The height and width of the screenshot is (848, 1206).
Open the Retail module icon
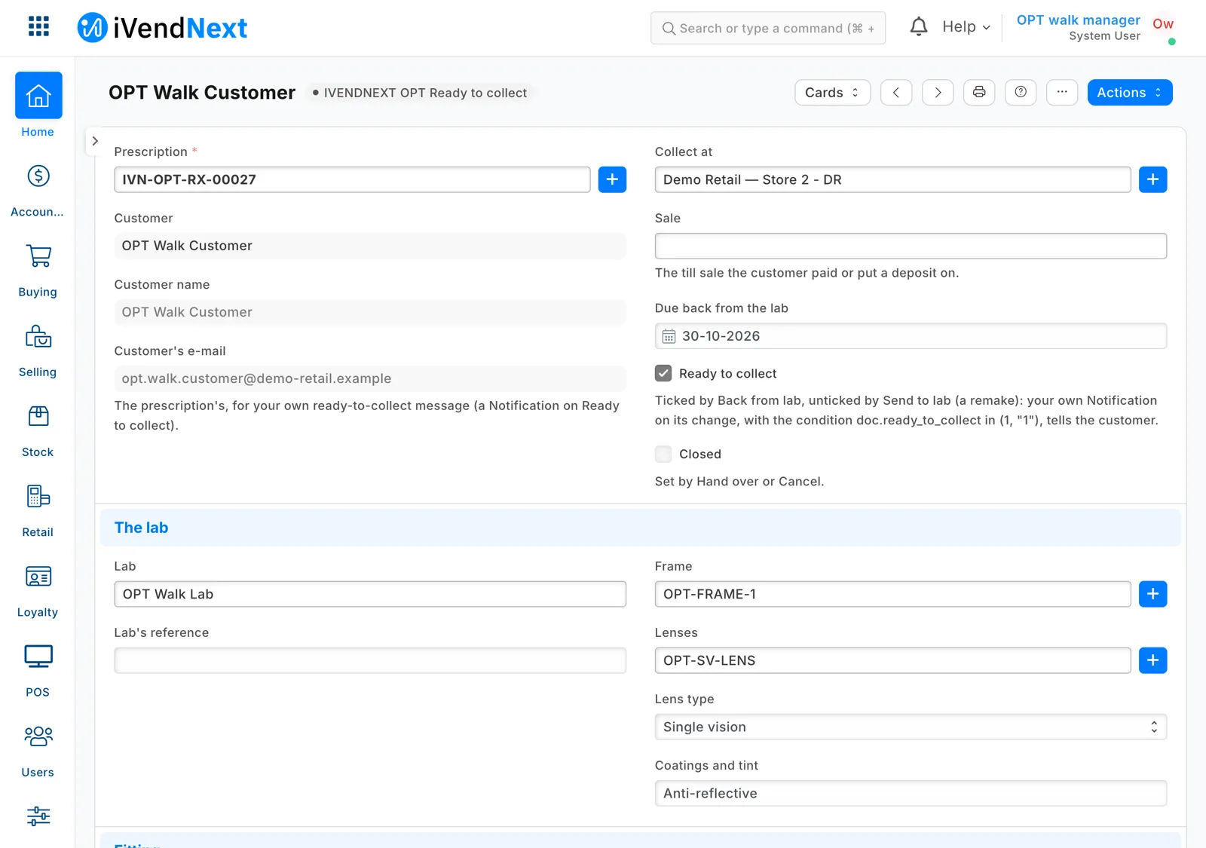click(38, 496)
